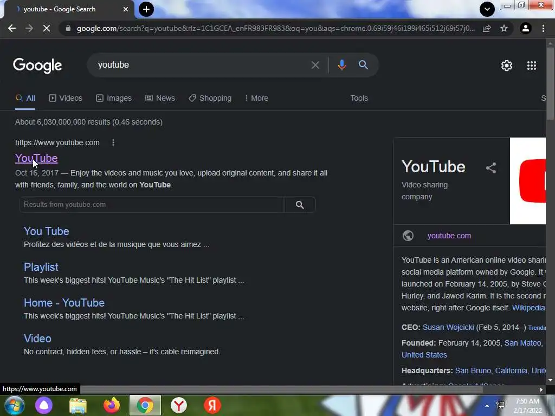The image size is (555, 416).
Task: Stop page loading with the X button
Action: (x=47, y=28)
